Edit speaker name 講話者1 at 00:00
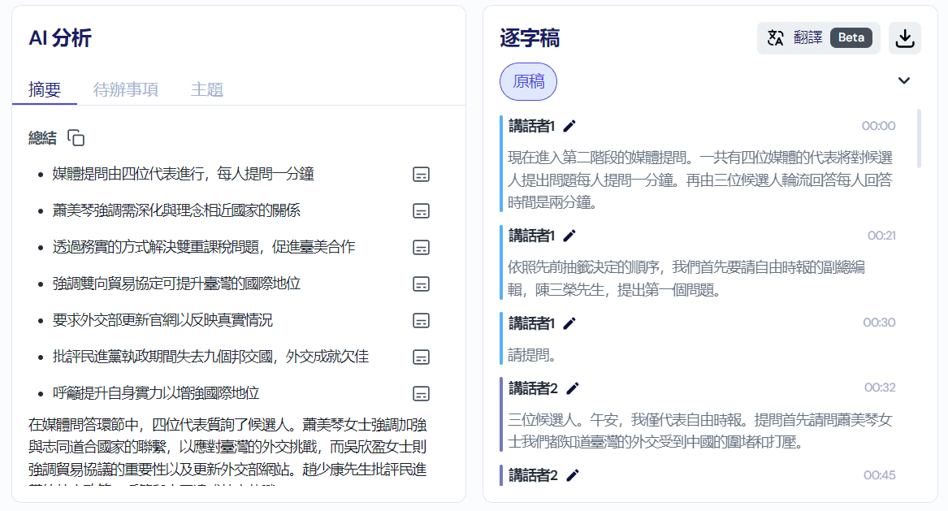The width and height of the screenshot is (948, 511). pyautogui.click(x=569, y=126)
